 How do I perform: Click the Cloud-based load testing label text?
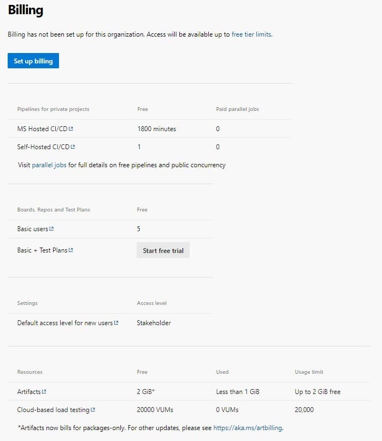[53, 410]
